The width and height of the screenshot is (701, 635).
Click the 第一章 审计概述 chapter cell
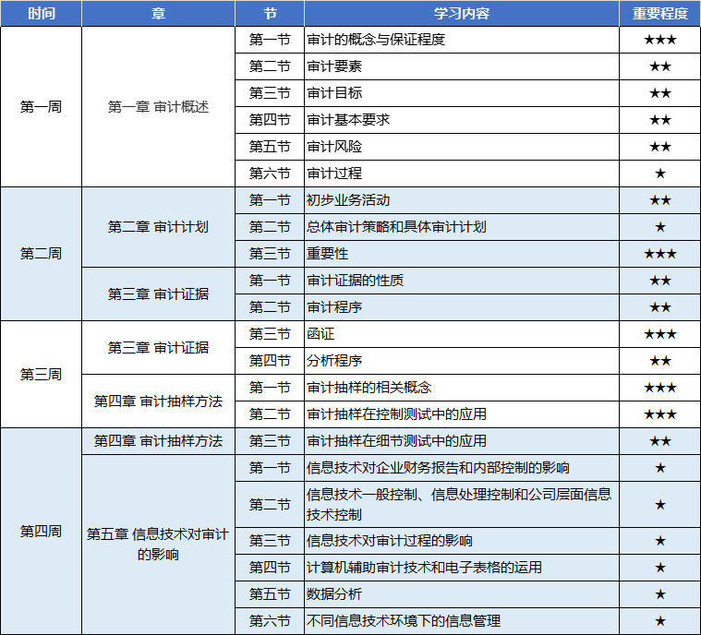(158, 107)
